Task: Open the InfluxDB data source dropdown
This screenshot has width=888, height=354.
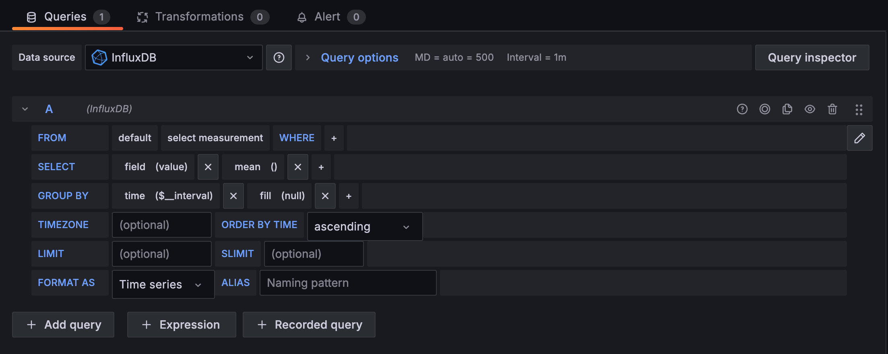Action: click(x=173, y=58)
